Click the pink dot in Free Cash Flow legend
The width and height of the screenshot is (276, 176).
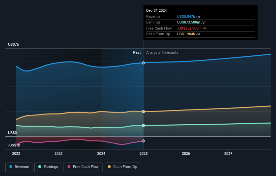(x=69, y=167)
